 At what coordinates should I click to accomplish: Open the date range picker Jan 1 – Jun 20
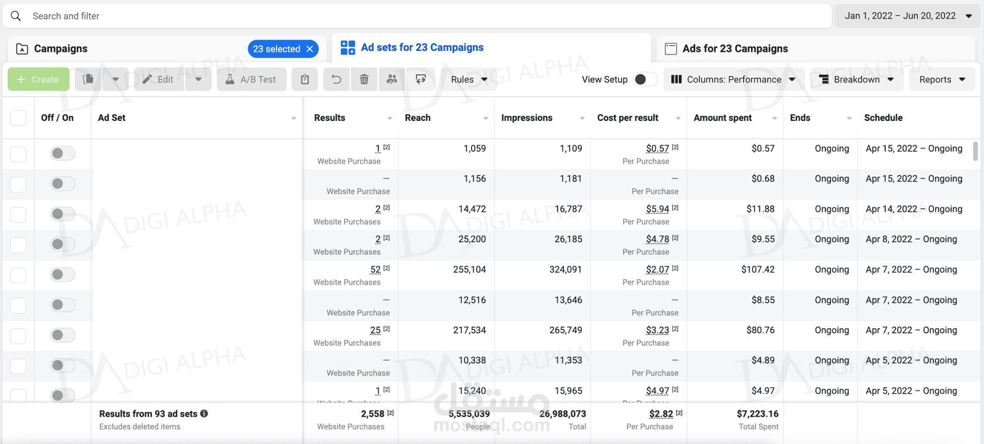point(908,16)
